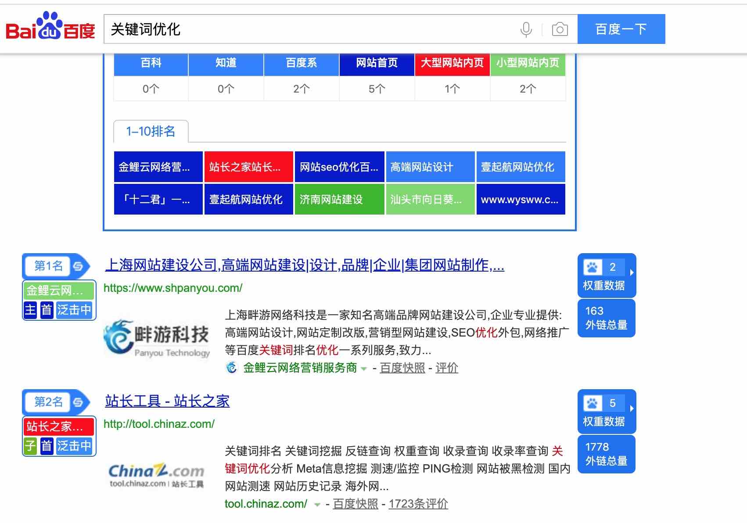Click 网站seo优化百... ranking tile
Screen dimensions: 747x523
[x=340, y=167]
